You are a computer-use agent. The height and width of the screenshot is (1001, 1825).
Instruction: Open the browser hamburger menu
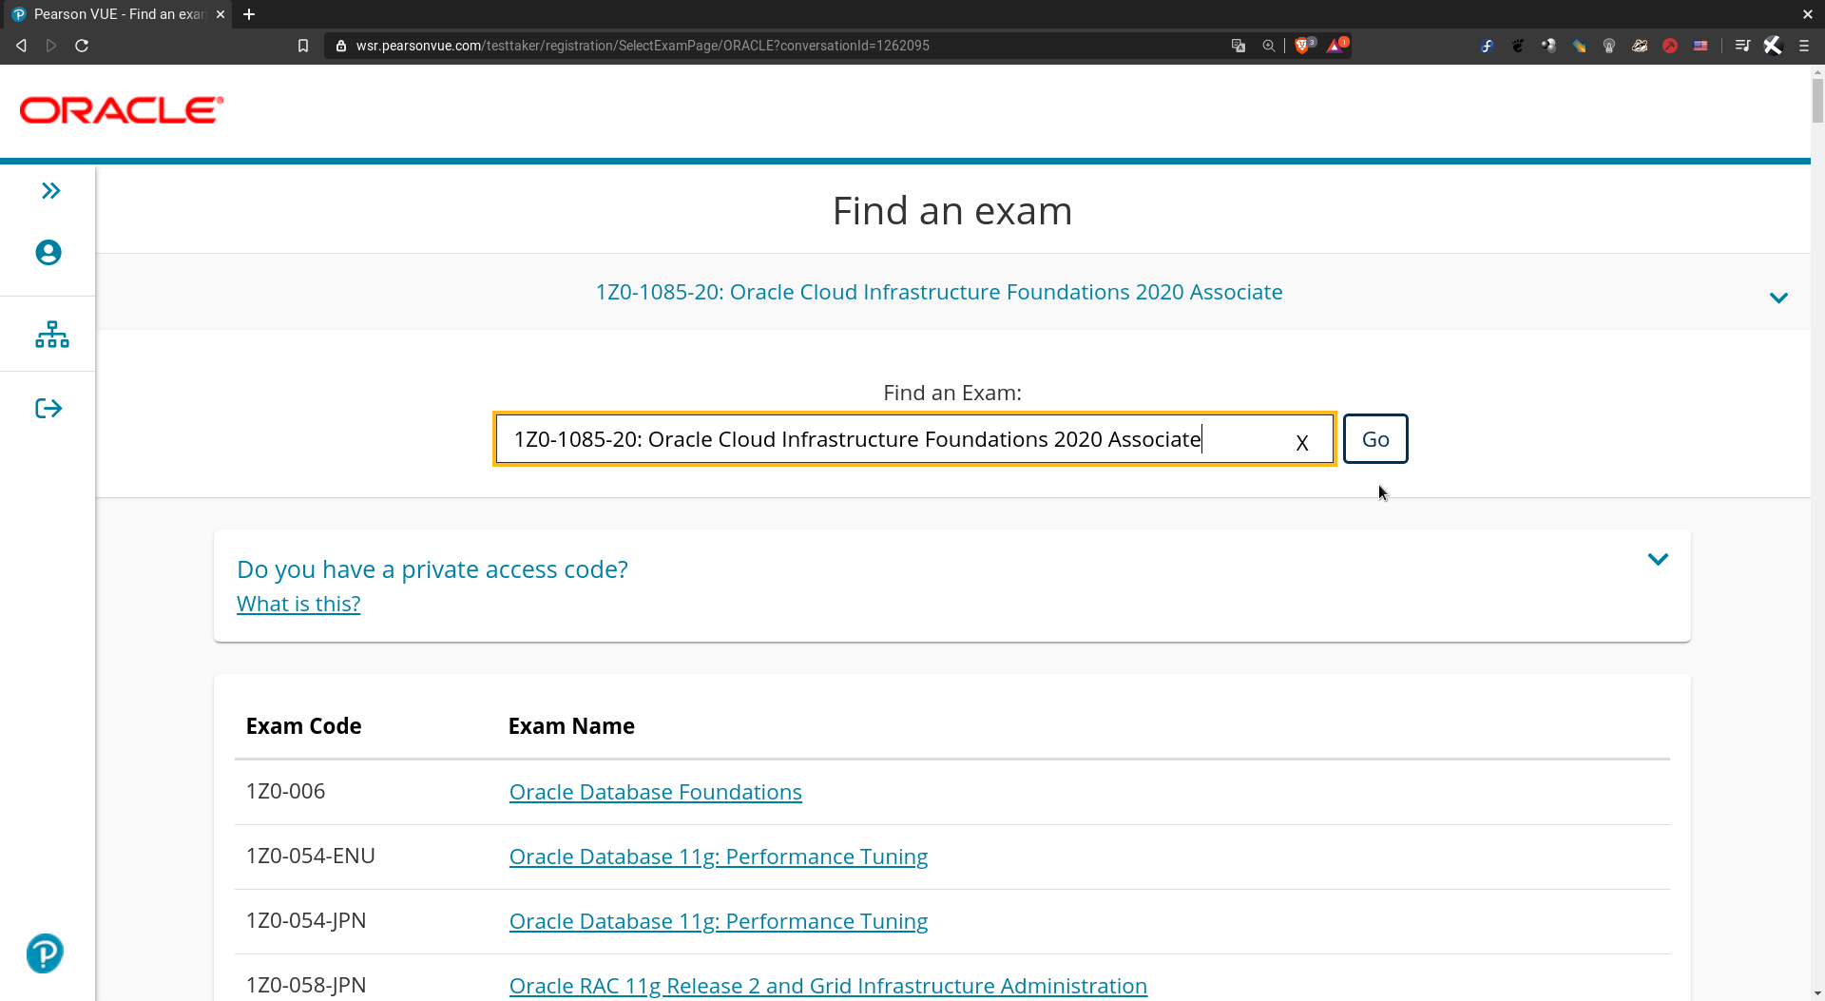(1805, 45)
